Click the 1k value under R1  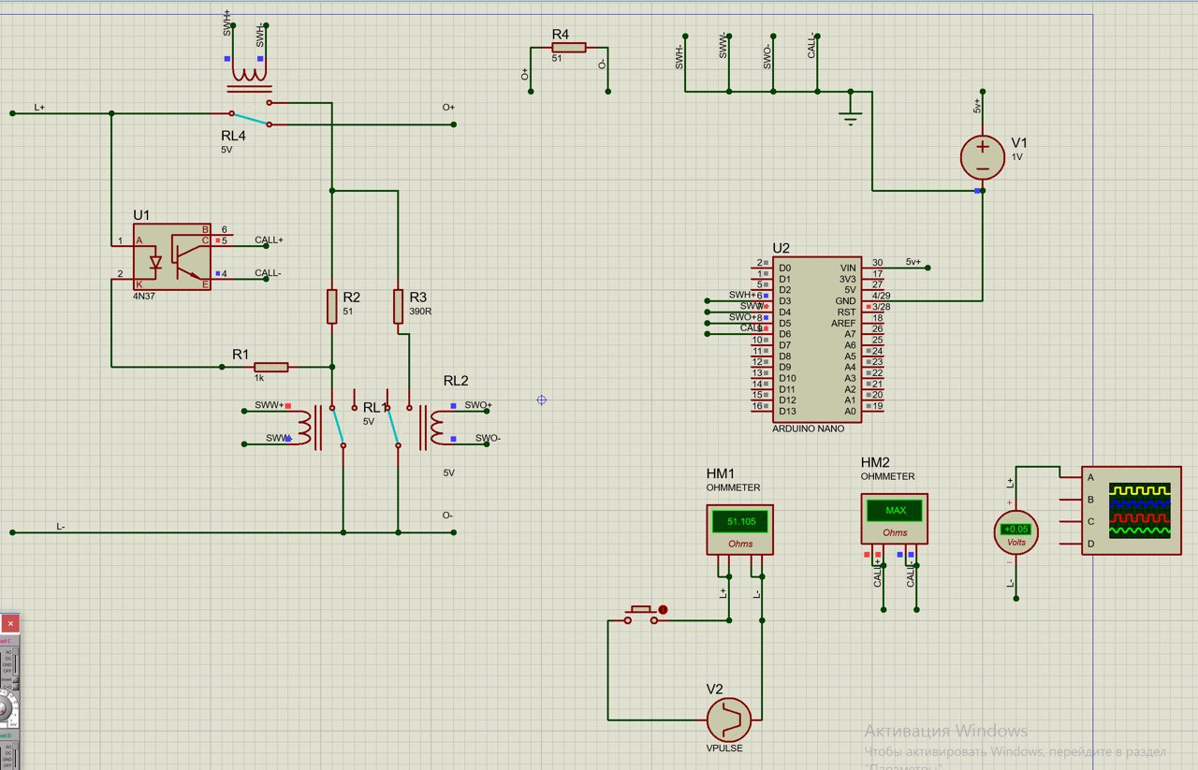(259, 378)
